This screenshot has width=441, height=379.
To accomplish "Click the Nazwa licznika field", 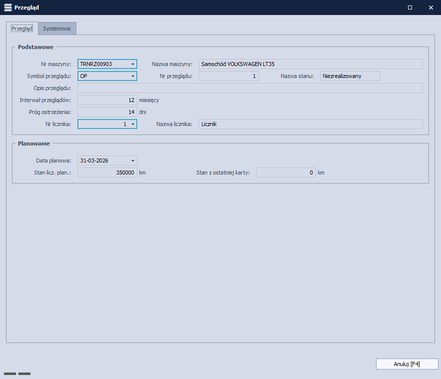I will click(x=310, y=124).
